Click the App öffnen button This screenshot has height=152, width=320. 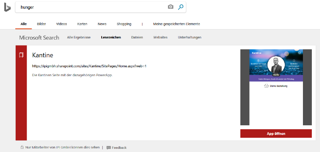pos(276,133)
